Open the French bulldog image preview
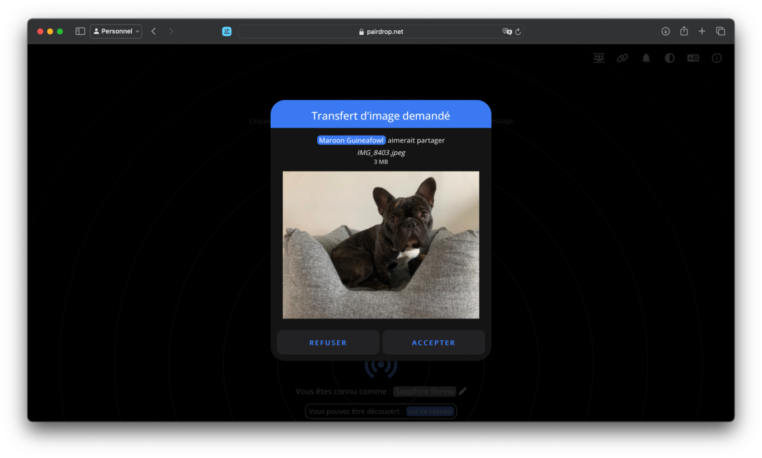 coord(381,245)
